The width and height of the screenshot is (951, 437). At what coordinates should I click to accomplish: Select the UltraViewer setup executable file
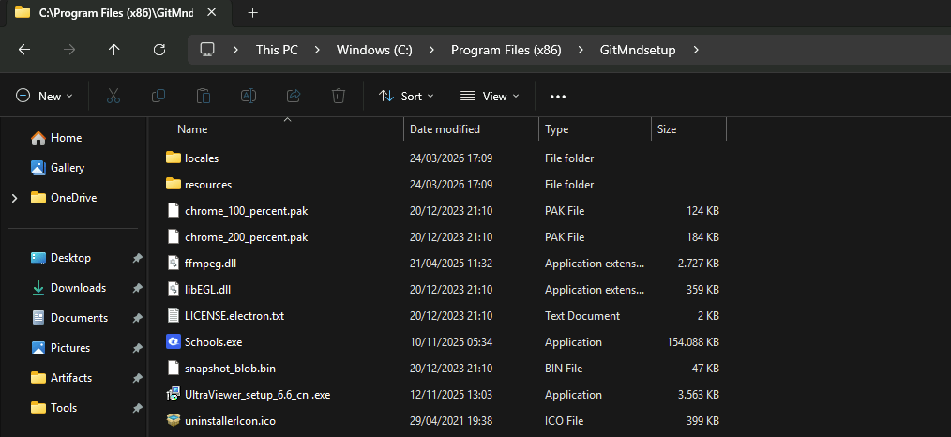pyautogui.click(x=257, y=395)
